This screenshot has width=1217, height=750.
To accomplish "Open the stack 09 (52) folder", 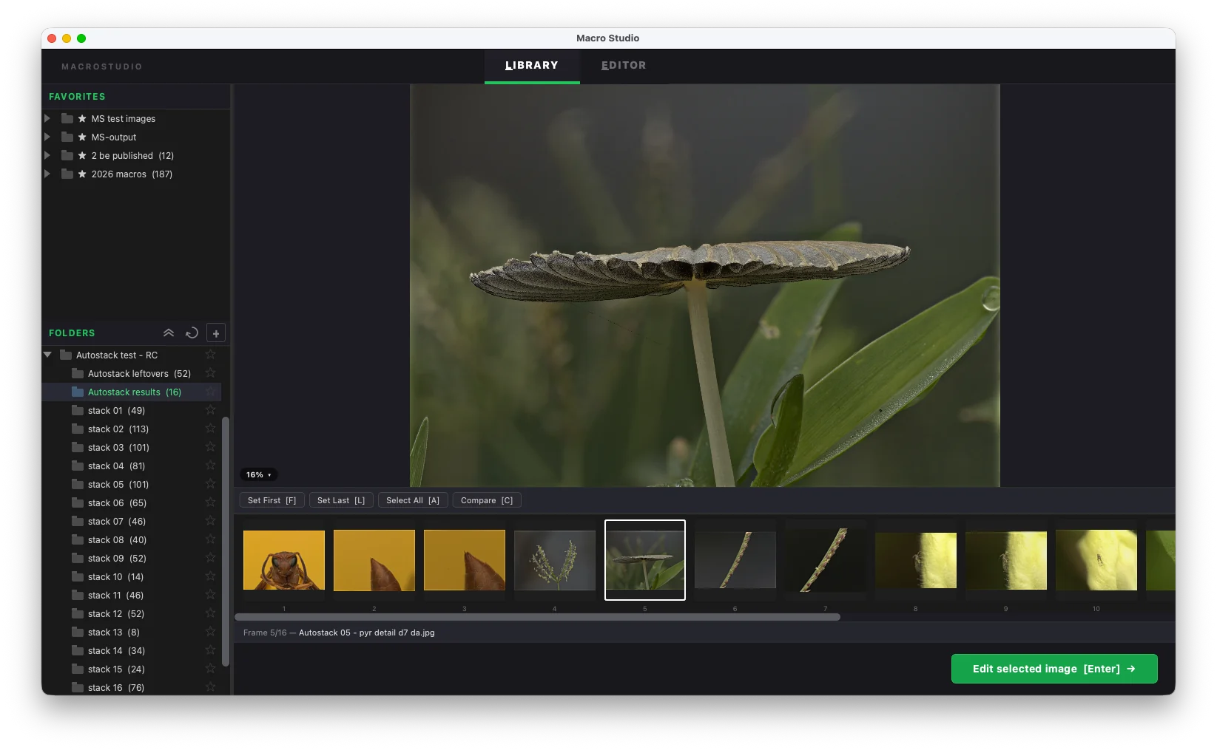I will tap(132, 558).
